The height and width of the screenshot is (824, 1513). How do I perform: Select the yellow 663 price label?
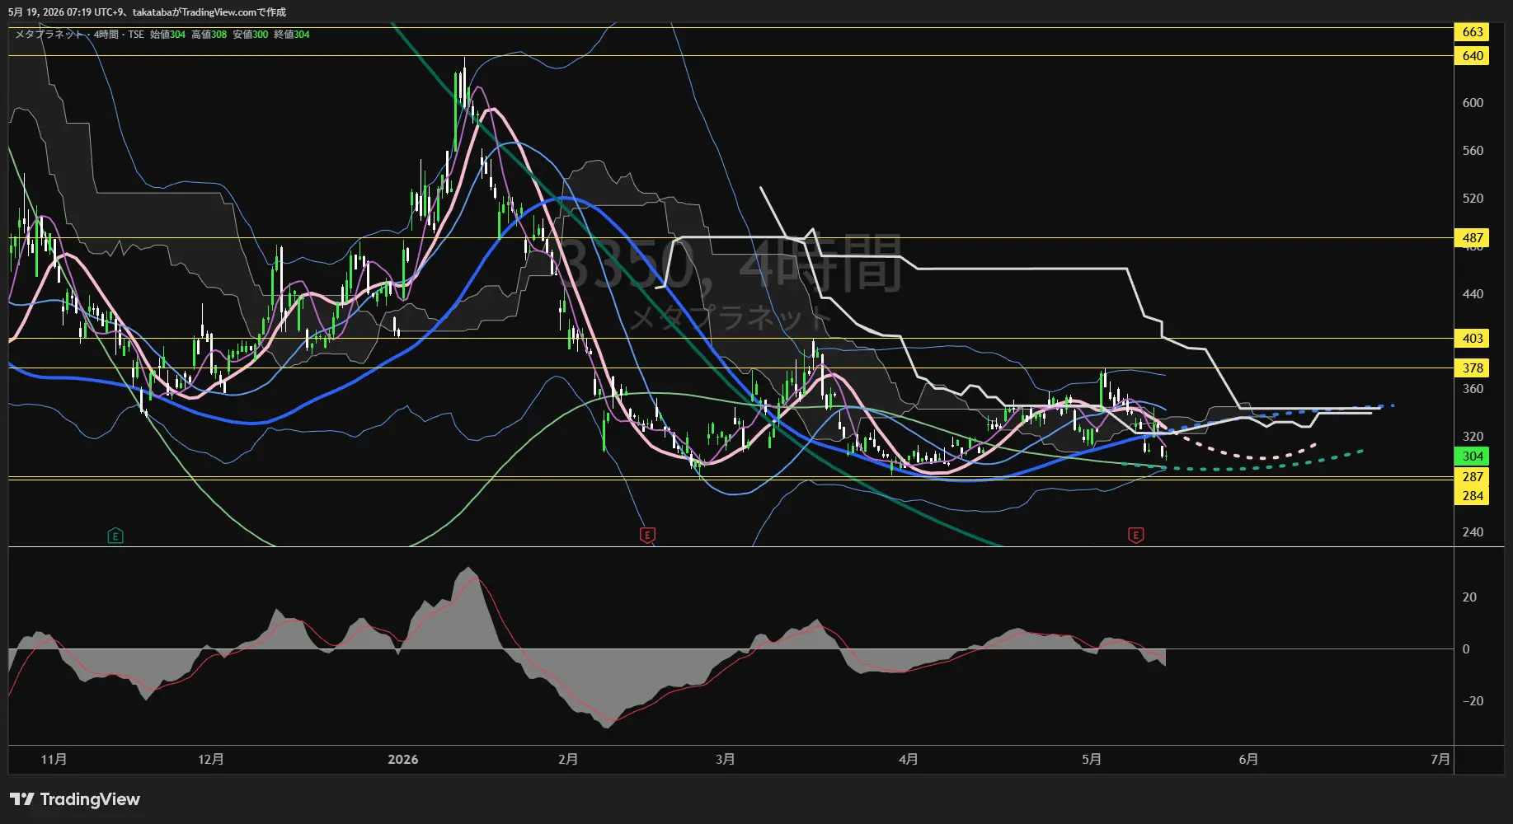[x=1472, y=32]
